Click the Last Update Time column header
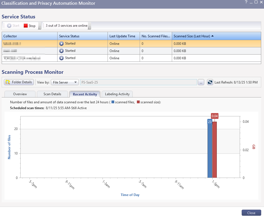Viewport: 264px width, 218px height. pos(124,36)
